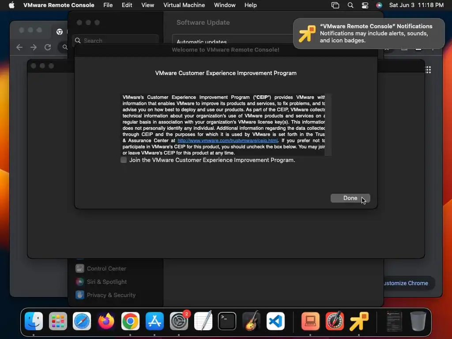The width and height of the screenshot is (452, 339).
Task: Click the Done button in the CEIP dialog
Action: (x=350, y=198)
